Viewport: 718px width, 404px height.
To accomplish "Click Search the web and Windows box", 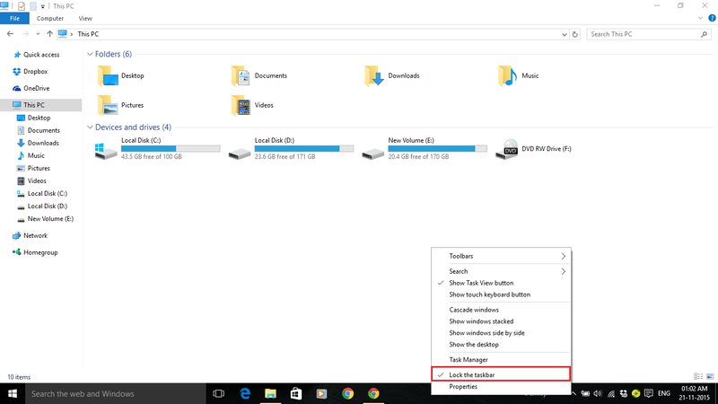I will point(116,394).
